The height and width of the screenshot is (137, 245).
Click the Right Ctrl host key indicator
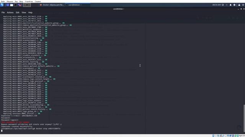coord(242,135)
